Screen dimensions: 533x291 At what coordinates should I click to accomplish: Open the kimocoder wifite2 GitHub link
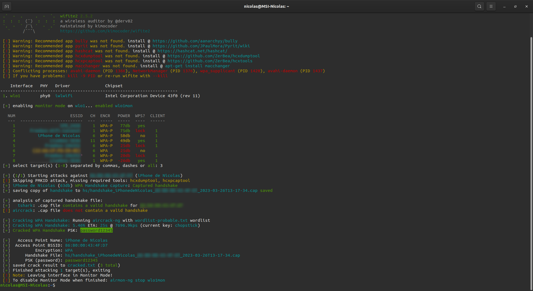(x=105, y=31)
